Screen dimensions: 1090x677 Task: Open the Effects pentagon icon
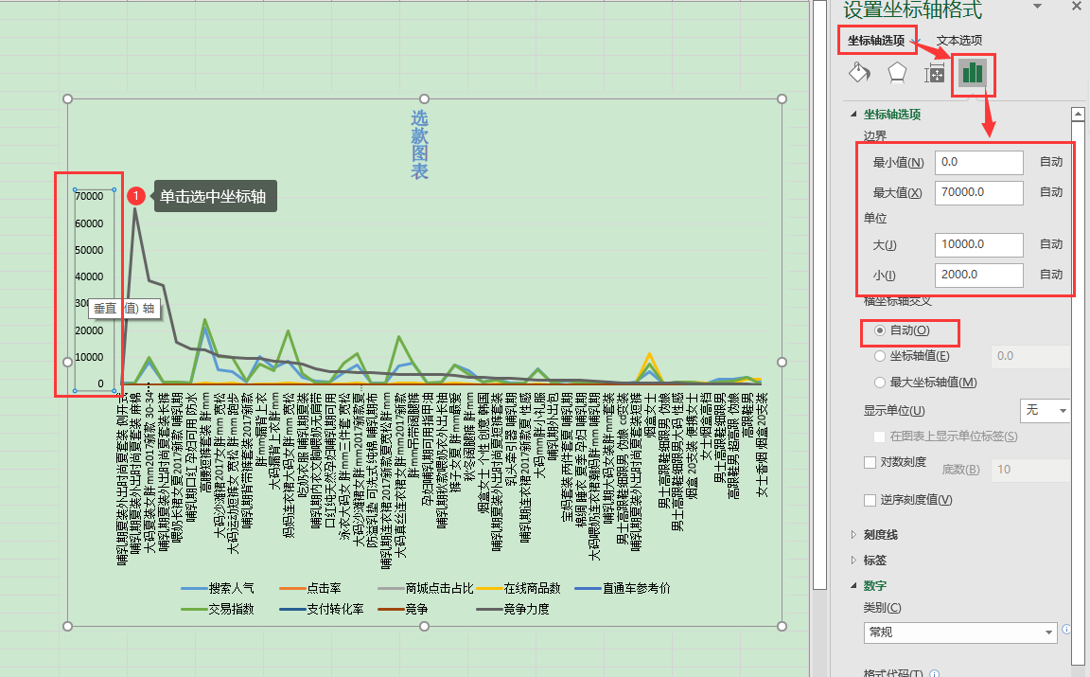pyautogui.click(x=896, y=73)
